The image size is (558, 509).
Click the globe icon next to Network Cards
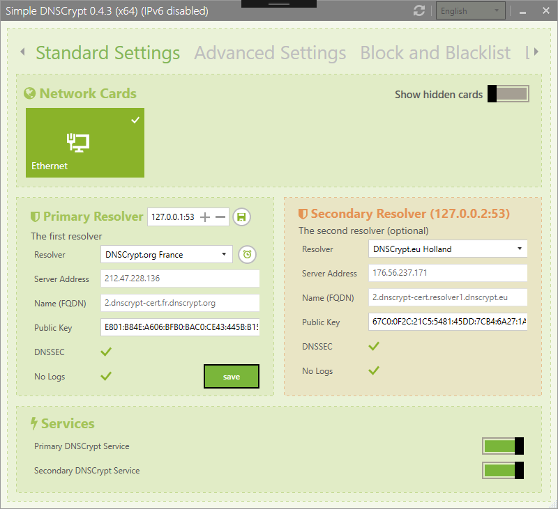[29, 93]
